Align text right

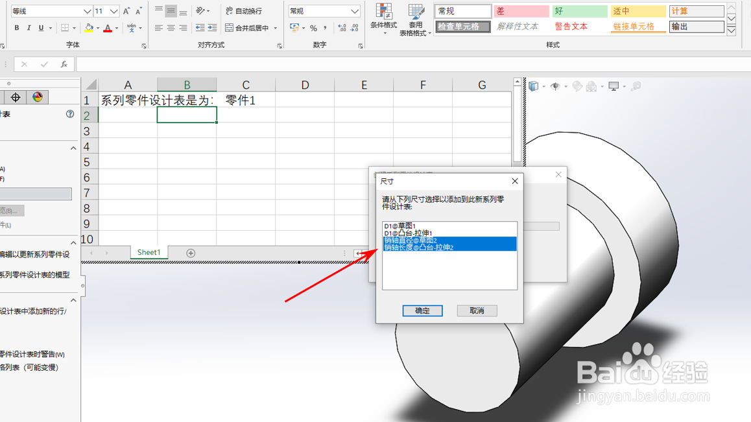pos(184,28)
